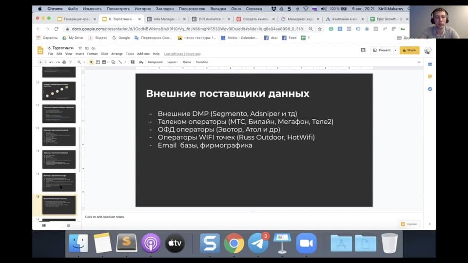
Task: Open the Last edit history link
Action: [x=182, y=54]
